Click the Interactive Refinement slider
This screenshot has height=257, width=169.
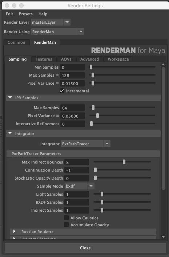(122, 123)
